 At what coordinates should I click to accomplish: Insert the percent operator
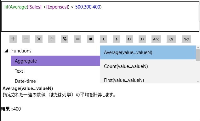[65, 39]
